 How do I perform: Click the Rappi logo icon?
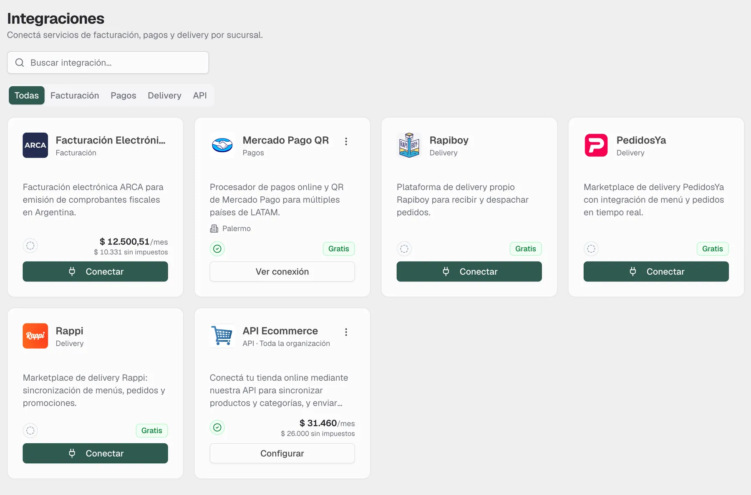(x=35, y=336)
